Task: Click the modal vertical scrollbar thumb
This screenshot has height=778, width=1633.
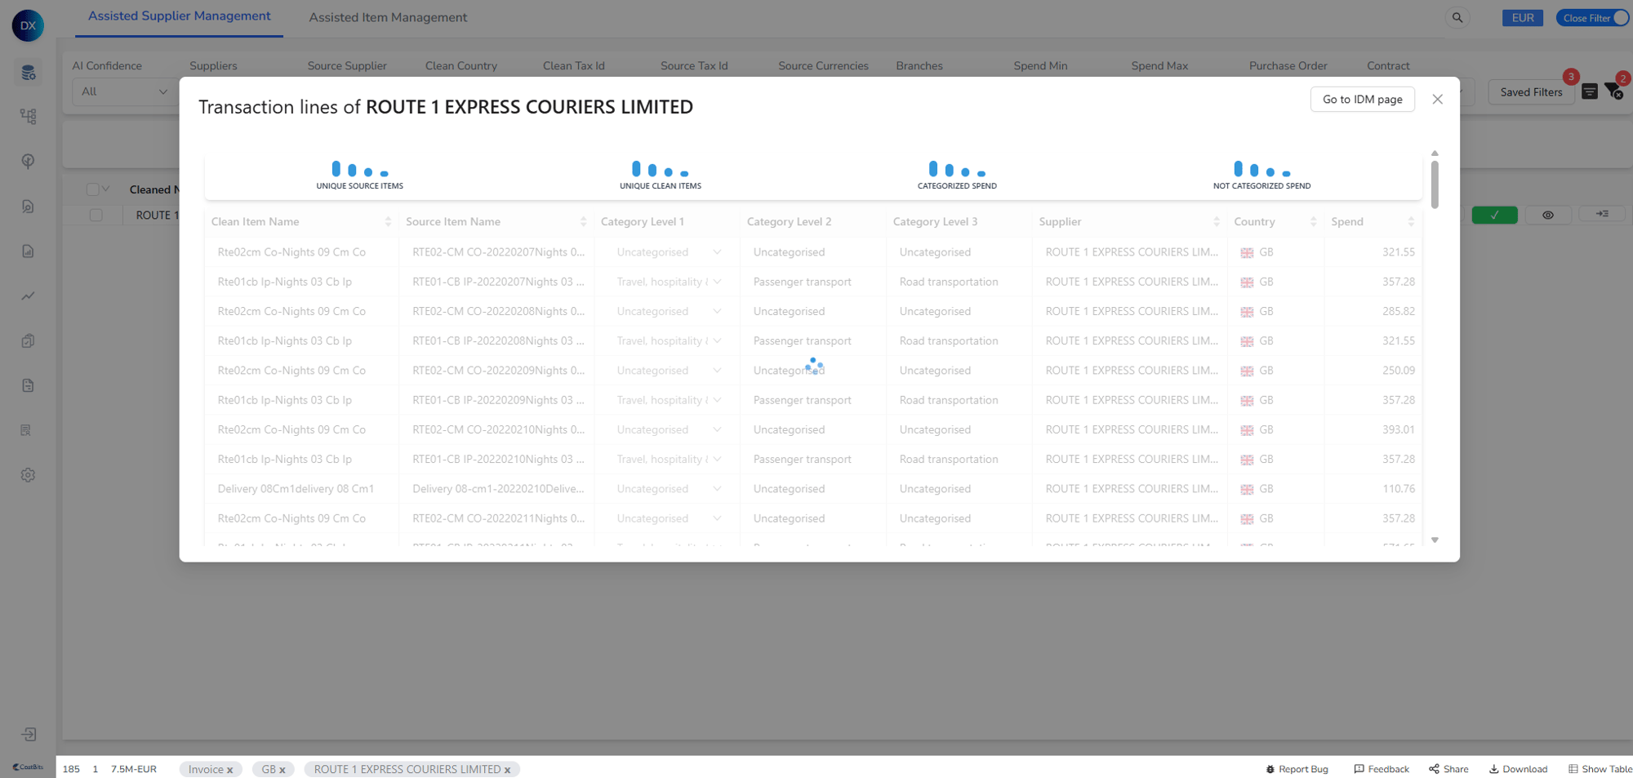Action: (x=1435, y=184)
